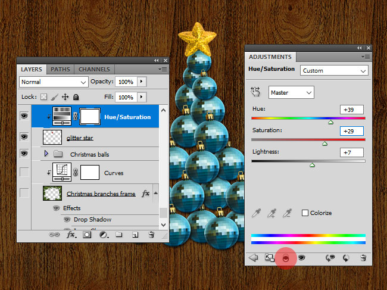Open the Master channel dropdown
The height and width of the screenshot is (290, 387).
click(291, 92)
